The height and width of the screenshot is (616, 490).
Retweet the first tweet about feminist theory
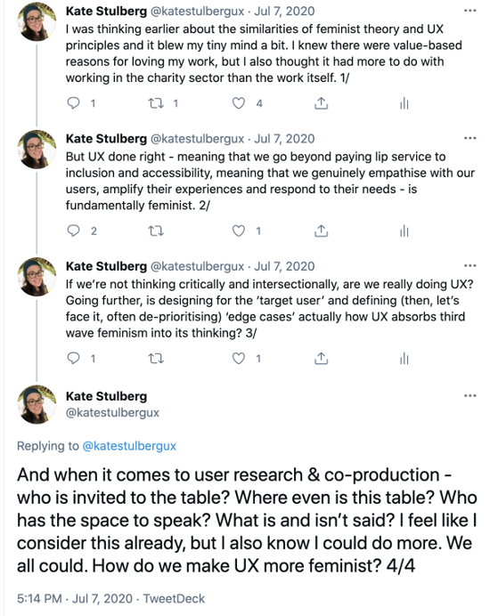pyautogui.click(x=156, y=103)
